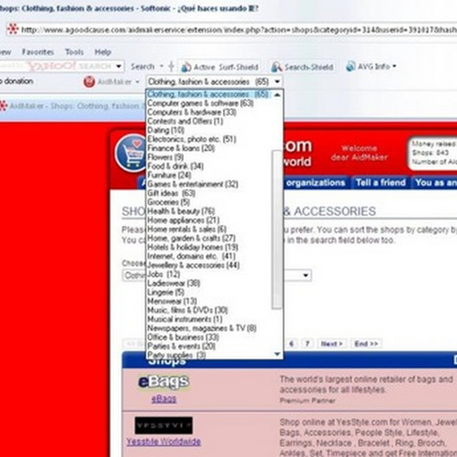Screen dimensions: 457x457
Task: Open the AVG Info globe icon
Action: [x=351, y=66]
